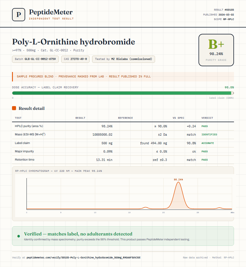Screen dimensions: 246x267
Task: Click the 0.09% major impurity value
Action: tap(108, 151)
